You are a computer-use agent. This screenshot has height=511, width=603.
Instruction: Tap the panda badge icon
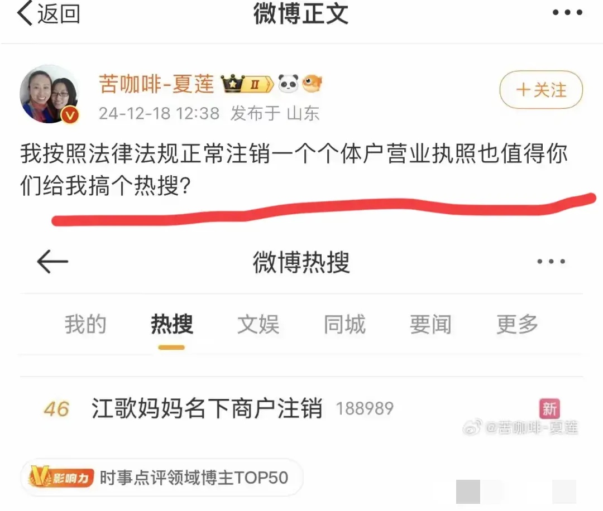coord(289,83)
